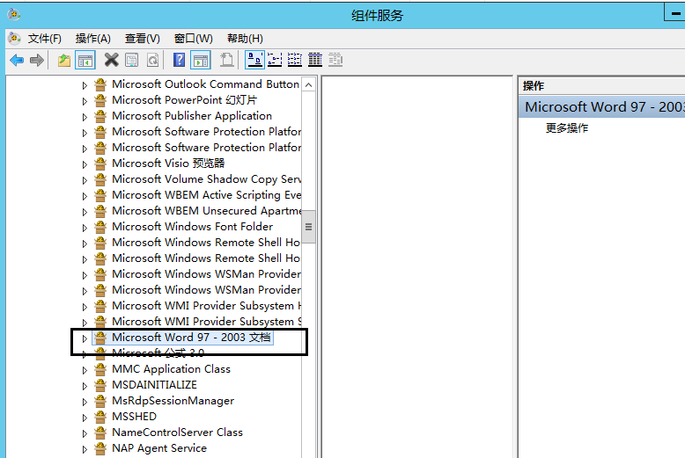The height and width of the screenshot is (458, 685).
Task: Go up one level with folder icon
Action: point(64,60)
